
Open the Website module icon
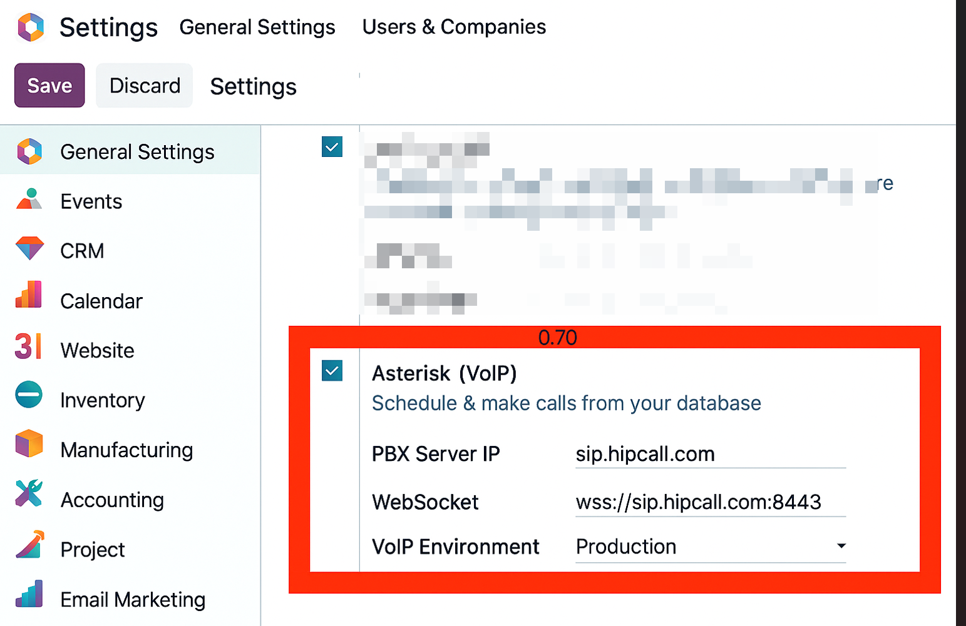(x=28, y=346)
